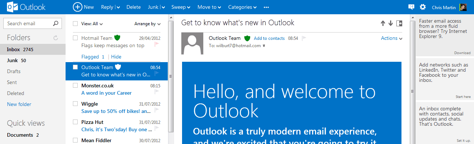This screenshot has width=474, height=144.
Task: Flag the Pizza Hut message
Action: (x=157, y=128)
